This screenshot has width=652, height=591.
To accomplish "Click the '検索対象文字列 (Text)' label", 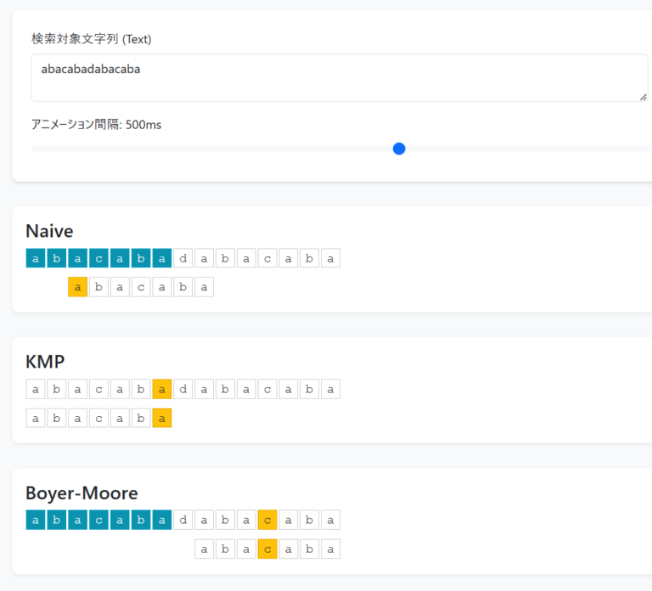I will (91, 39).
